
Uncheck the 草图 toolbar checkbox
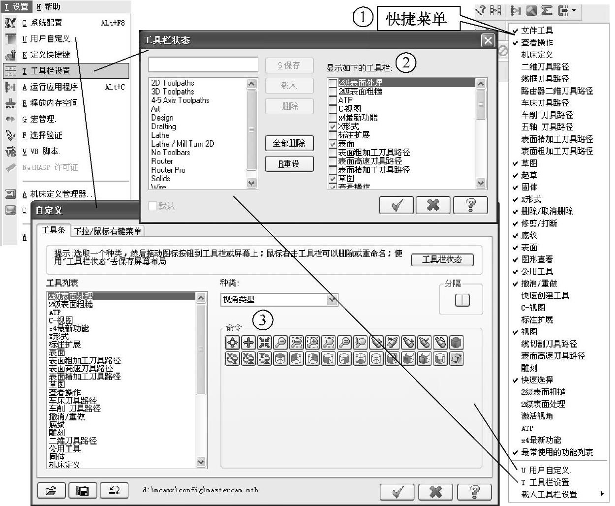point(333,178)
